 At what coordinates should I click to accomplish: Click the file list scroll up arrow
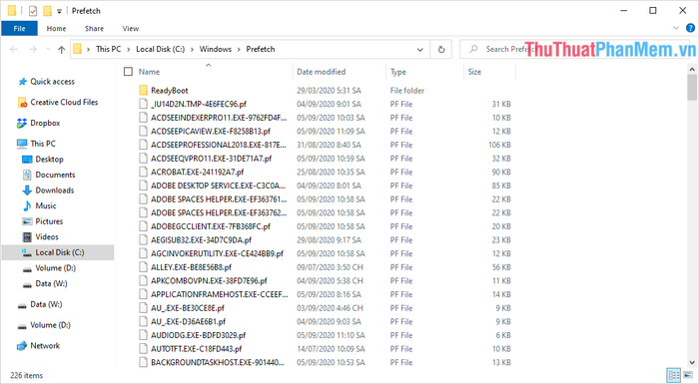click(691, 69)
